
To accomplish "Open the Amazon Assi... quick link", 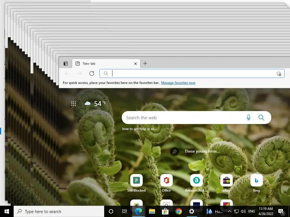I will pyautogui.click(x=196, y=183).
